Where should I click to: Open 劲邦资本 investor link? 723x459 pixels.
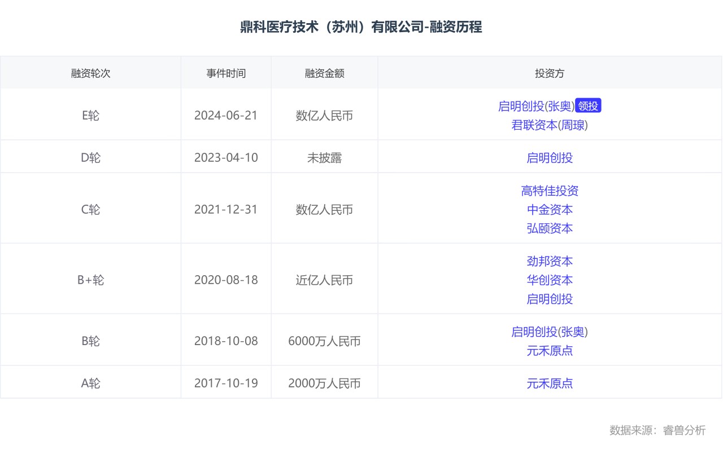coord(550,262)
